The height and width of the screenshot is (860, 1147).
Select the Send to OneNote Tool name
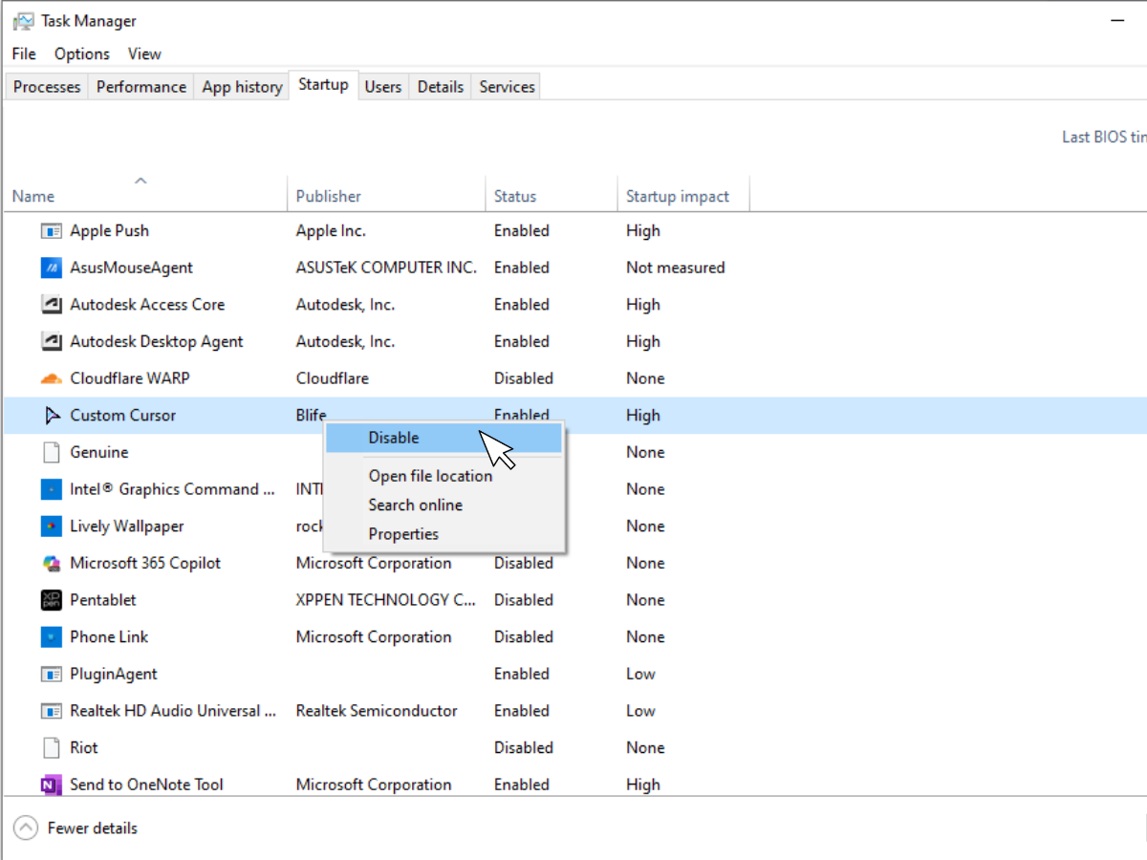pyautogui.click(x=146, y=785)
